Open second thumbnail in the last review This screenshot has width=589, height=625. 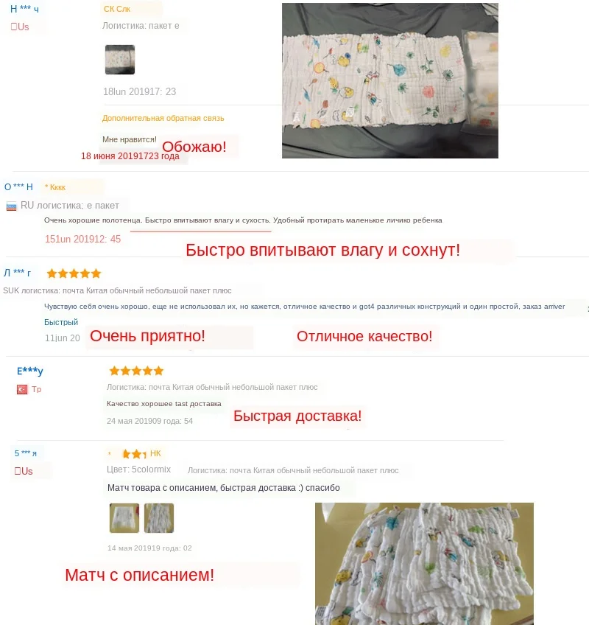click(x=159, y=518)
